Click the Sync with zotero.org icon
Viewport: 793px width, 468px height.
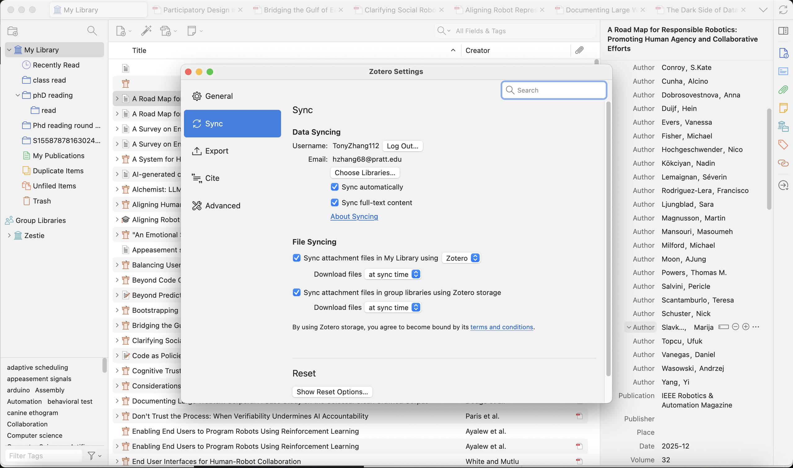point(783,10)
